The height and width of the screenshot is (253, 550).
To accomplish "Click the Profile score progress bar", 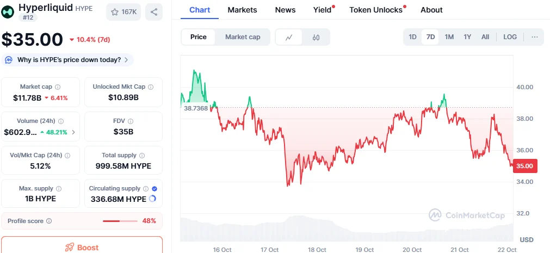I will tap(120, 221).
